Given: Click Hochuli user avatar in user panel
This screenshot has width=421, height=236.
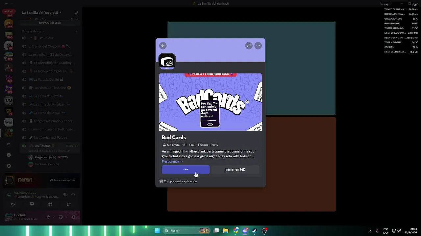Looking at the screenshot, I should point(9,217).
